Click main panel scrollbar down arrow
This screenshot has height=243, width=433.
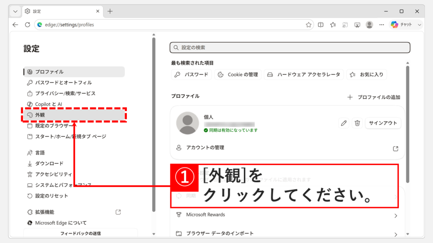(x=408, y=234)
